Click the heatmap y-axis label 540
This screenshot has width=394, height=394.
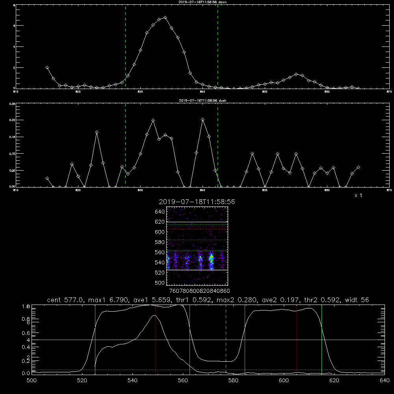coord(160,262)
